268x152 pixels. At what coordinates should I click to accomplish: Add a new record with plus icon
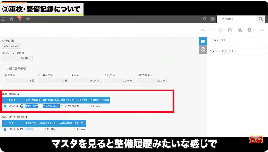click(221, 30)
